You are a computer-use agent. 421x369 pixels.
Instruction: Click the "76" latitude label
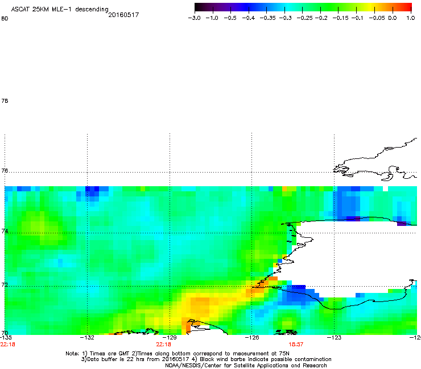[5, 170]
